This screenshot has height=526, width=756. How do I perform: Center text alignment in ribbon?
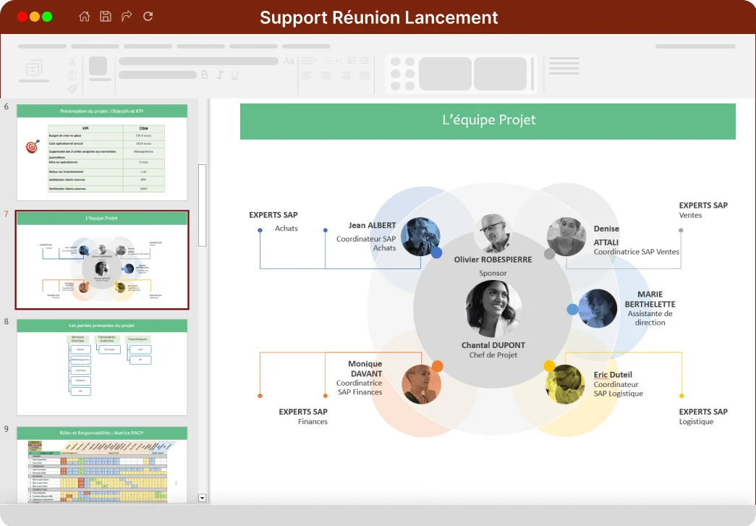[x=326, y=76]
